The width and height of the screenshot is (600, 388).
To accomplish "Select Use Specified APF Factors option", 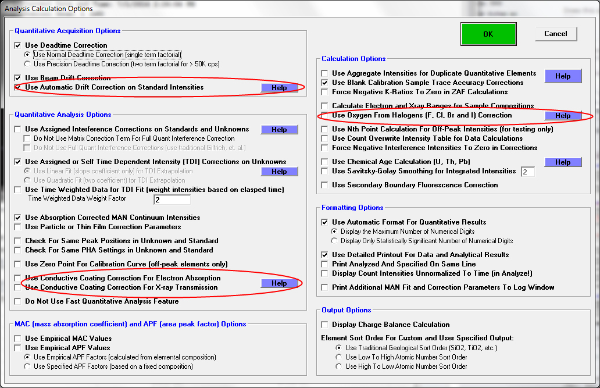I will [x=27, y=366].
